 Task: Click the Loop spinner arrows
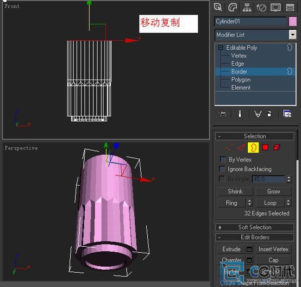(x=288, y=203)
